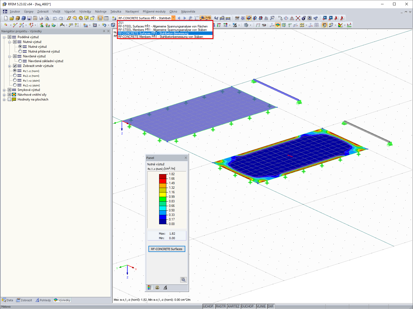
Task: Select the a_s,2,+z (dolní) radio option
Action: (x=15, y=85)
